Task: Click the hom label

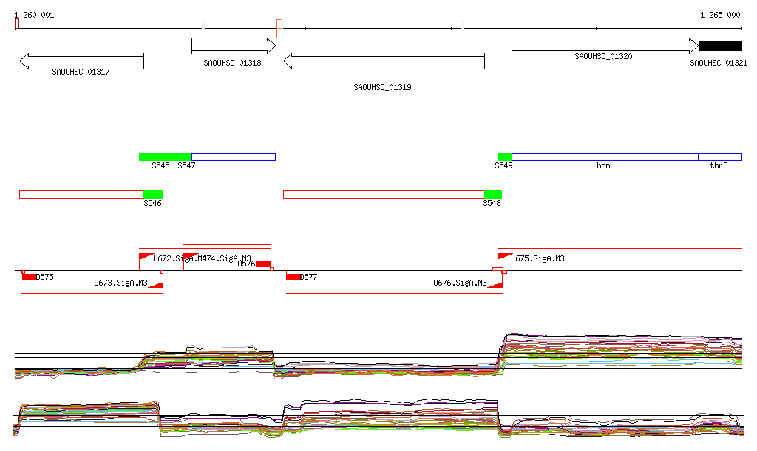Action: (603, 166)
